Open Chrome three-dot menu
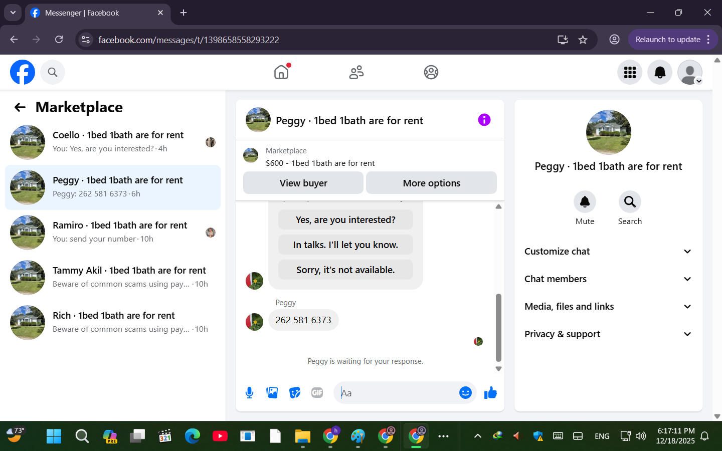Viewport: 722px width, 451px height. click(708, 40)
